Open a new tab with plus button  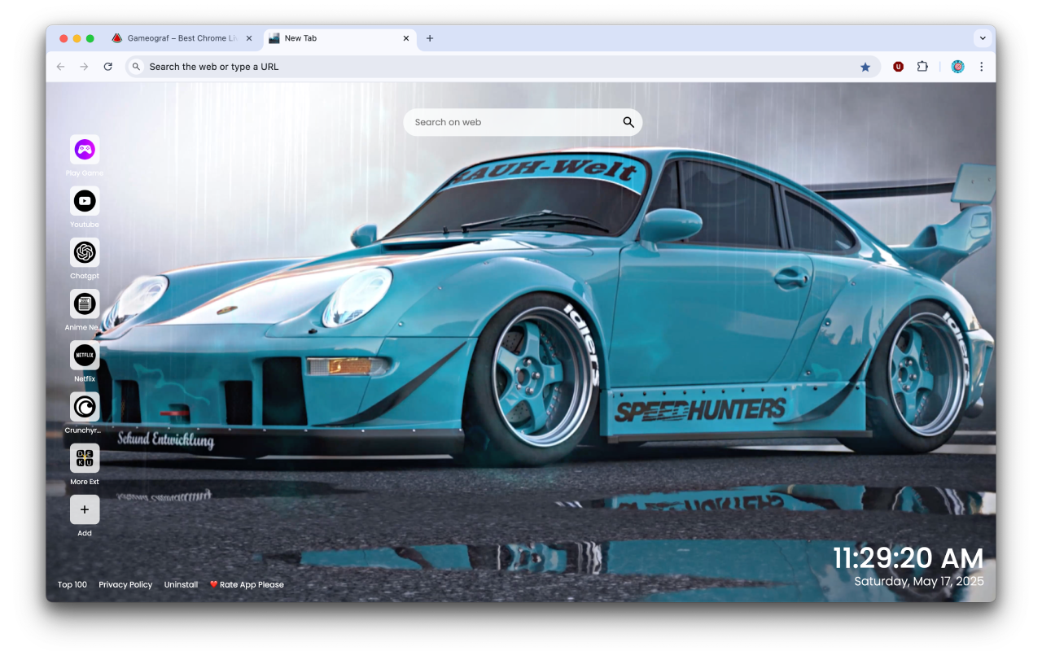pos(430,38)
